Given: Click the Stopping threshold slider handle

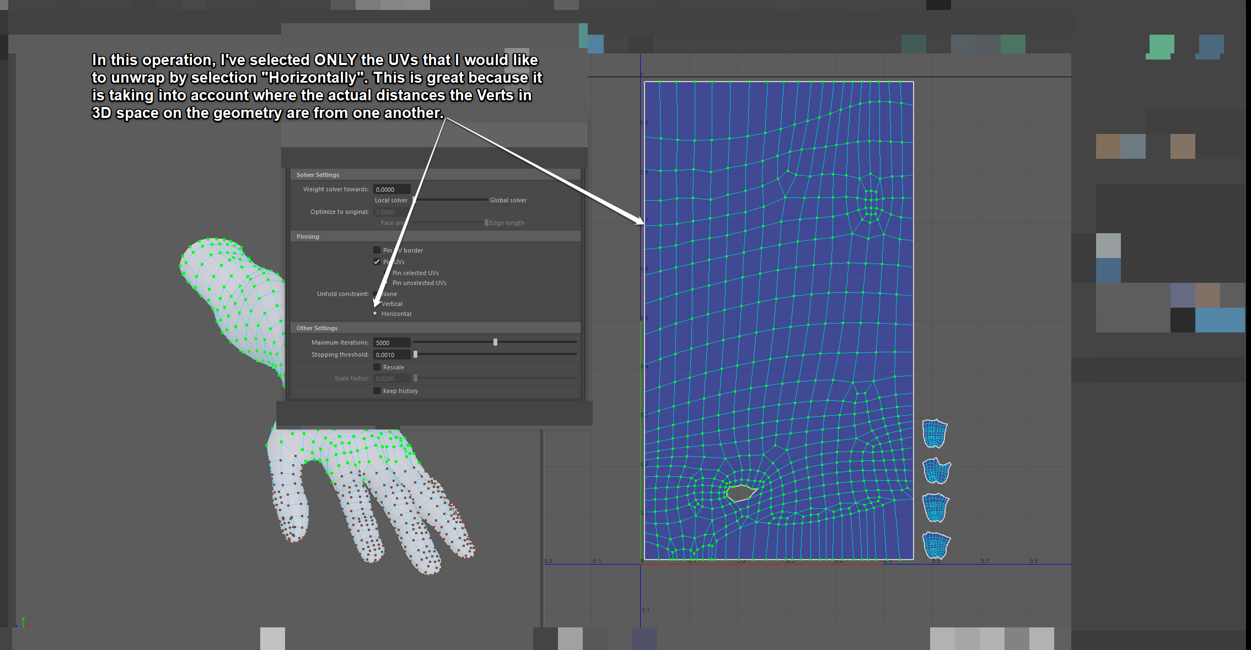Looking at the screenshot, I should pos(416,354).
